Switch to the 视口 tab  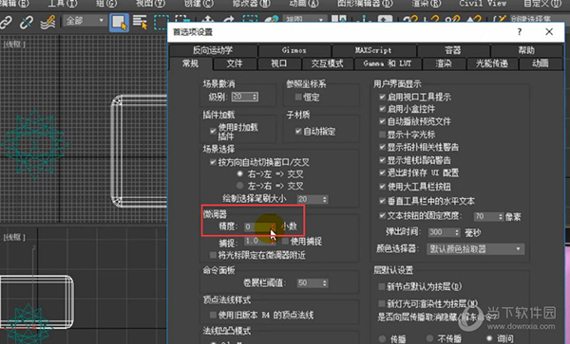coord(278,63)
